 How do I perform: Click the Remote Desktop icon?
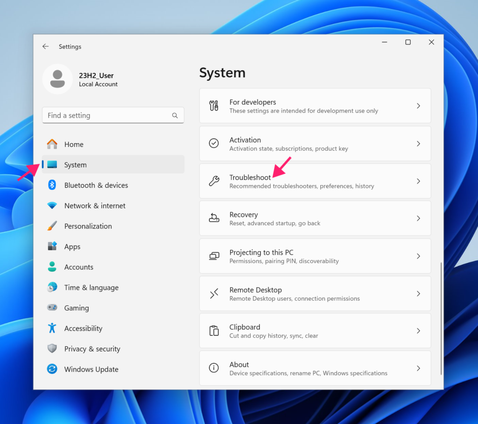pos(214,294)
